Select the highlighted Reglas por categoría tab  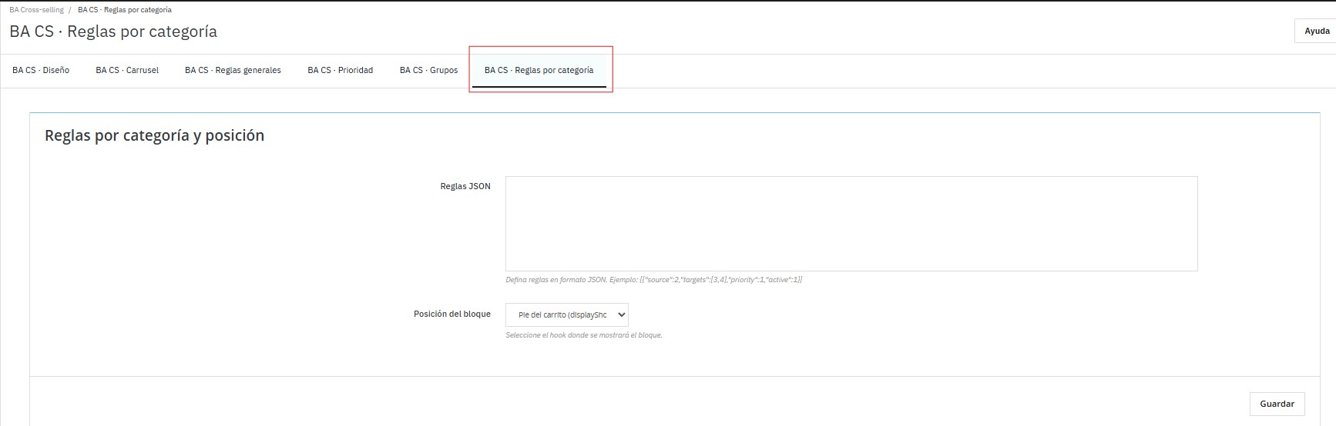coord(539,70)
